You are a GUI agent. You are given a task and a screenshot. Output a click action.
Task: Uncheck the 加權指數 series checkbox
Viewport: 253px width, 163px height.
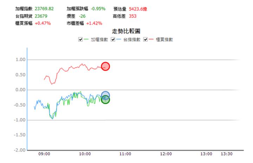tap(81, 40)
